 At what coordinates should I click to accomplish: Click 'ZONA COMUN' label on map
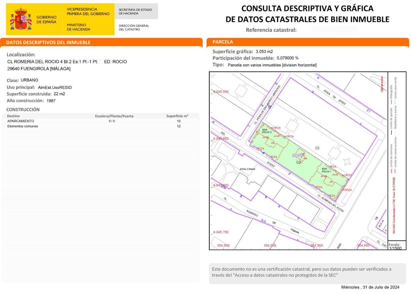click(x=247, y=169)
